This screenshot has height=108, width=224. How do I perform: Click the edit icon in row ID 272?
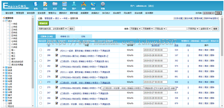[x=57, y=82]
